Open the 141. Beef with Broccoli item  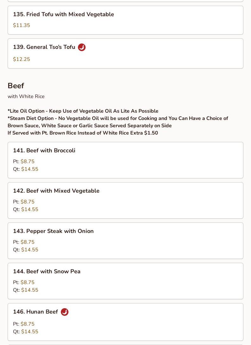pyautogui.click(x=44, y=150)
